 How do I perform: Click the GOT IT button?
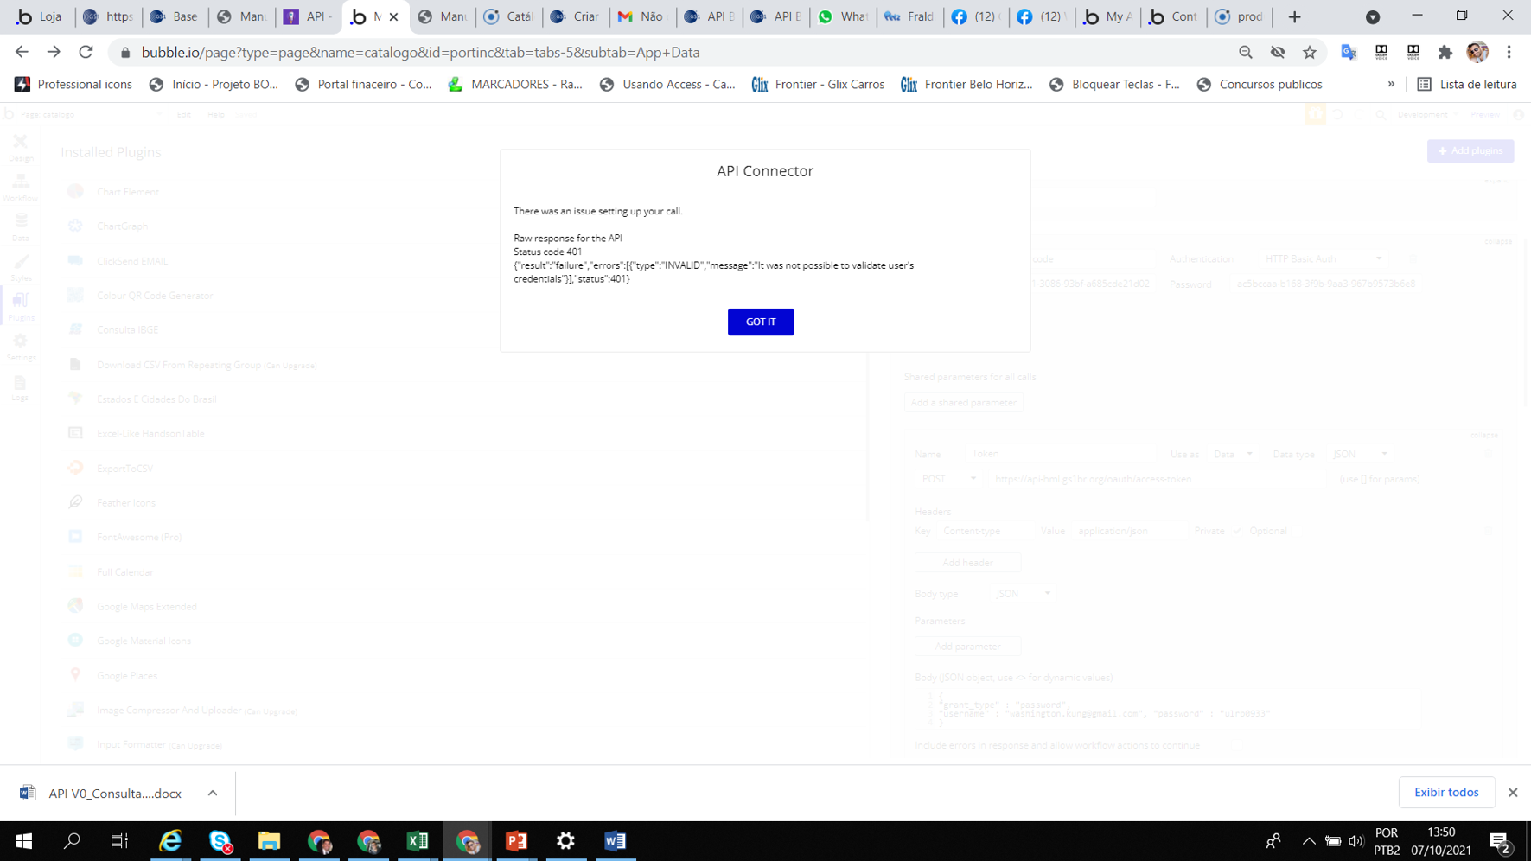[760, 322]
